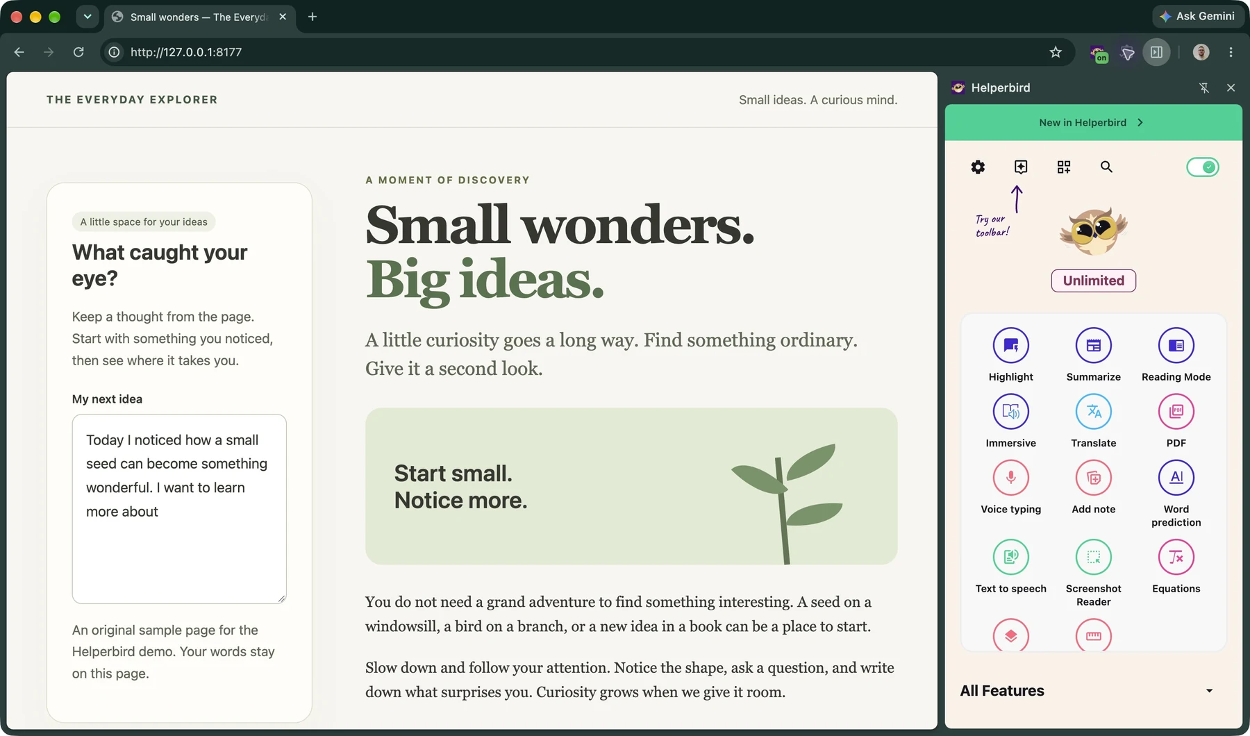Open a new browser tab
The image size is (1250, 736).
[x=312, y=17]
